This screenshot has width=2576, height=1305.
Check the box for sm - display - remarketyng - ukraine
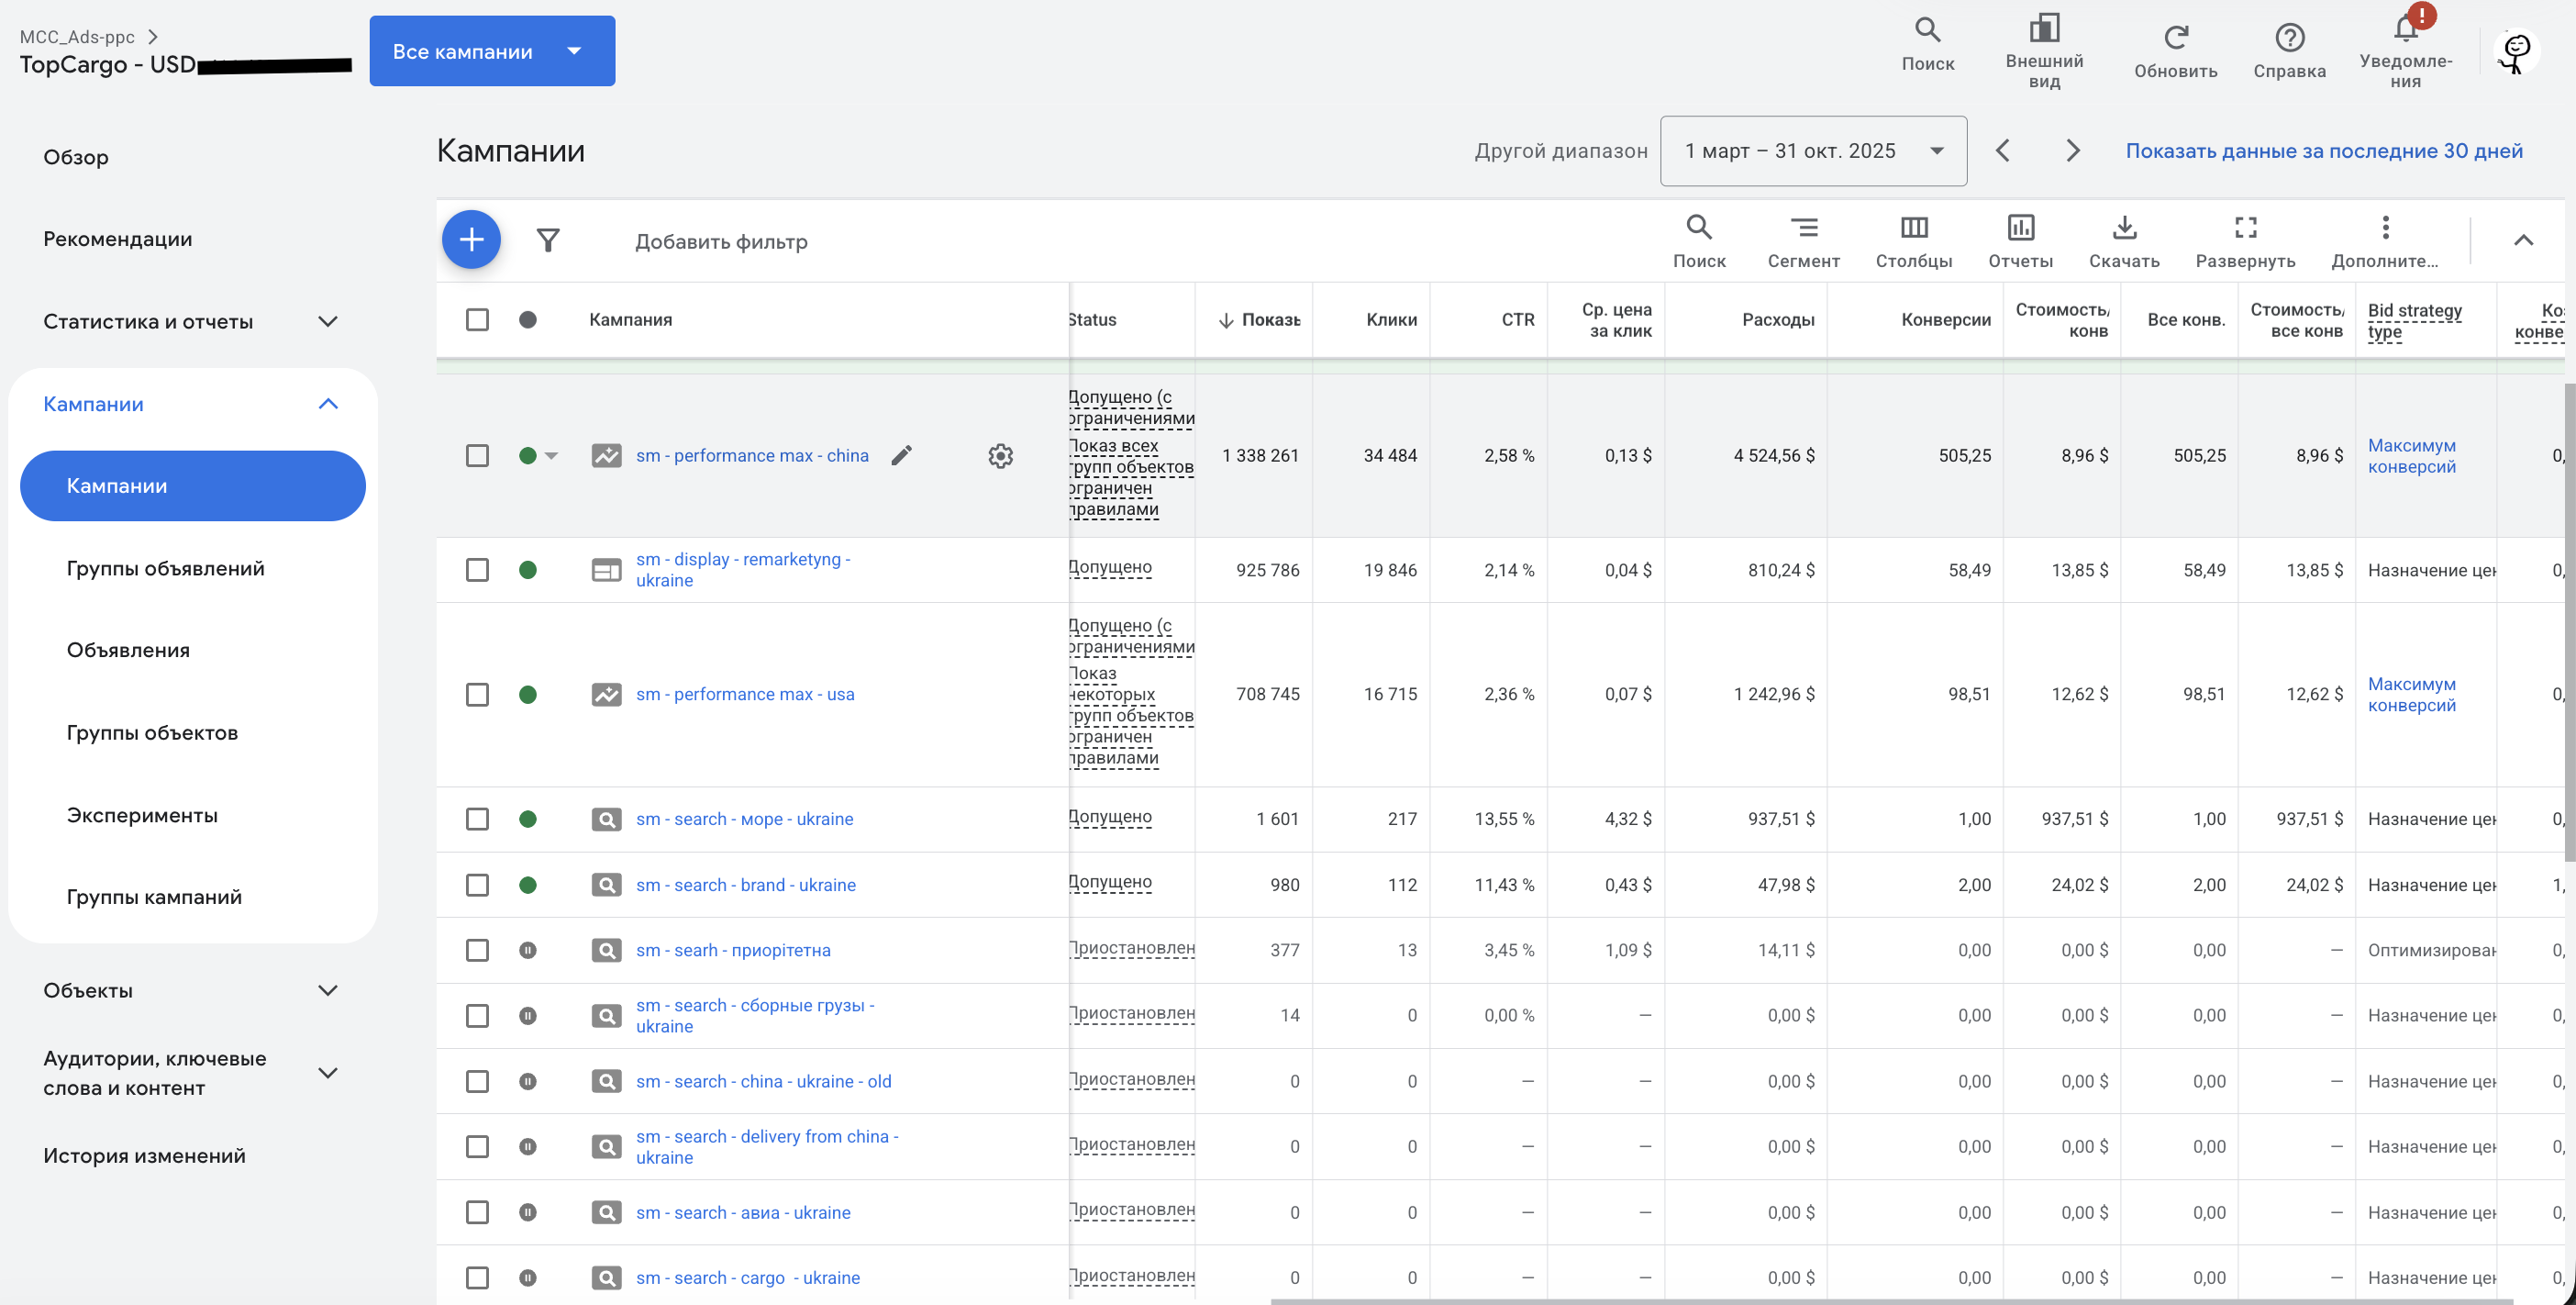[477, 570]
